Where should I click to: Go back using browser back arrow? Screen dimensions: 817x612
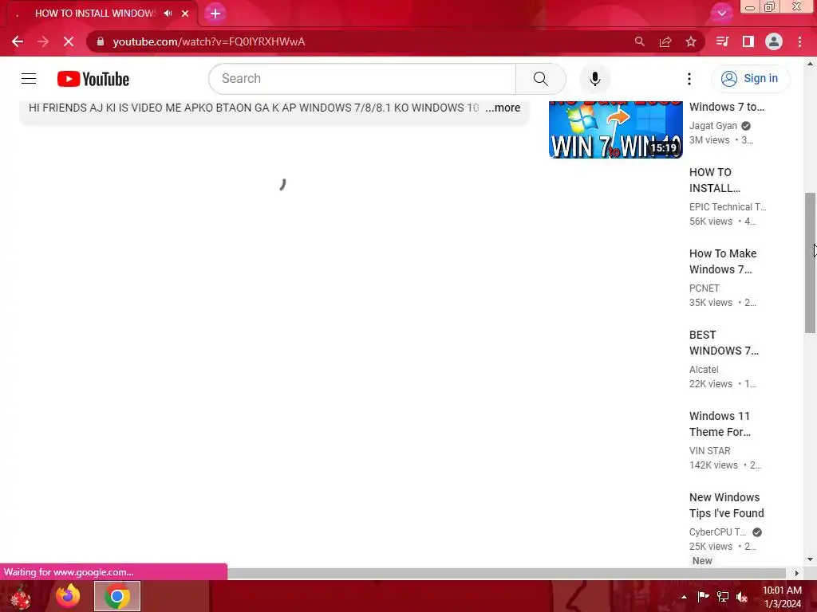tap(18, 41)
